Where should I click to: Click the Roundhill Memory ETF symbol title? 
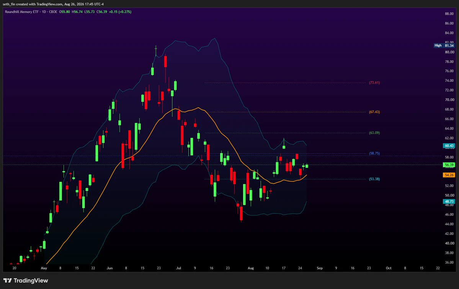click(22, 12)
